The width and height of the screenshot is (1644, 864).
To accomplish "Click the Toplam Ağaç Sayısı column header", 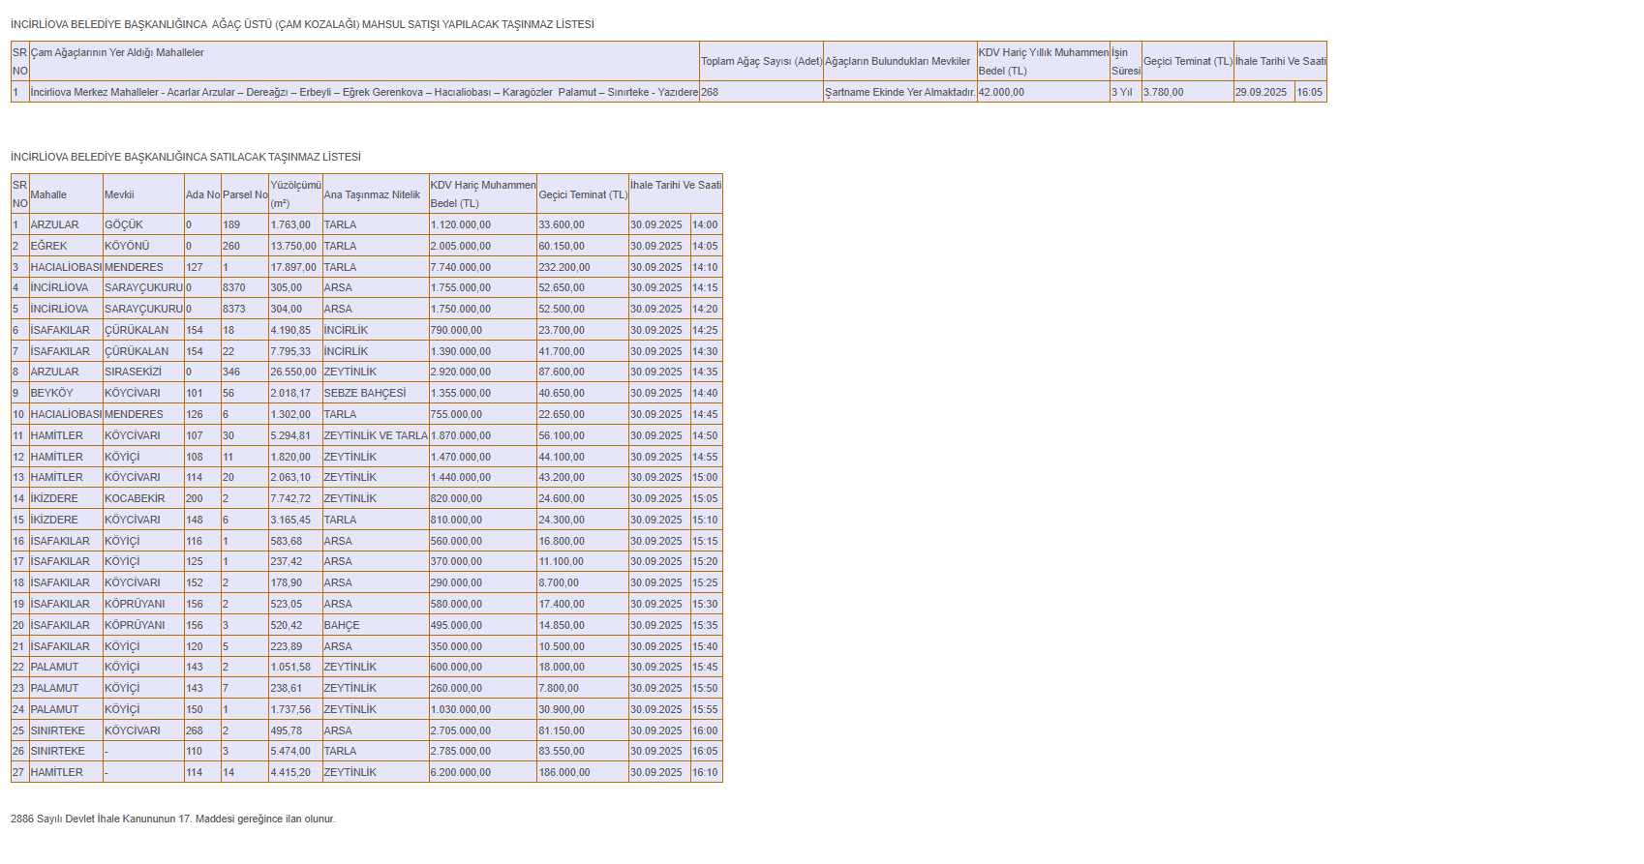I will coord(761,62).
